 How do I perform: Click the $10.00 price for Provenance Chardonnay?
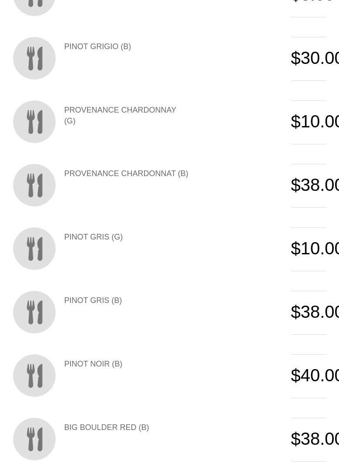click(x=315, y=122)
